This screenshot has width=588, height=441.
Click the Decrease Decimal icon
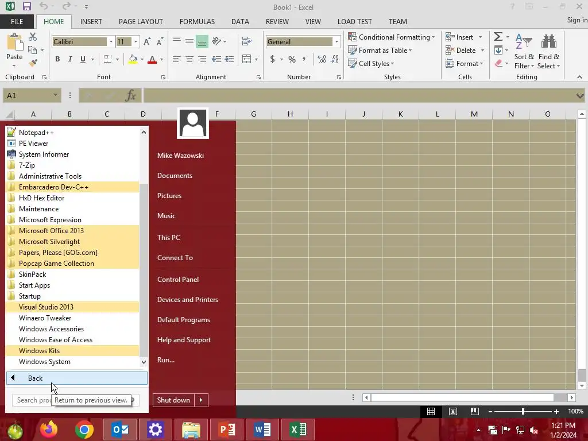coord(335,59)
